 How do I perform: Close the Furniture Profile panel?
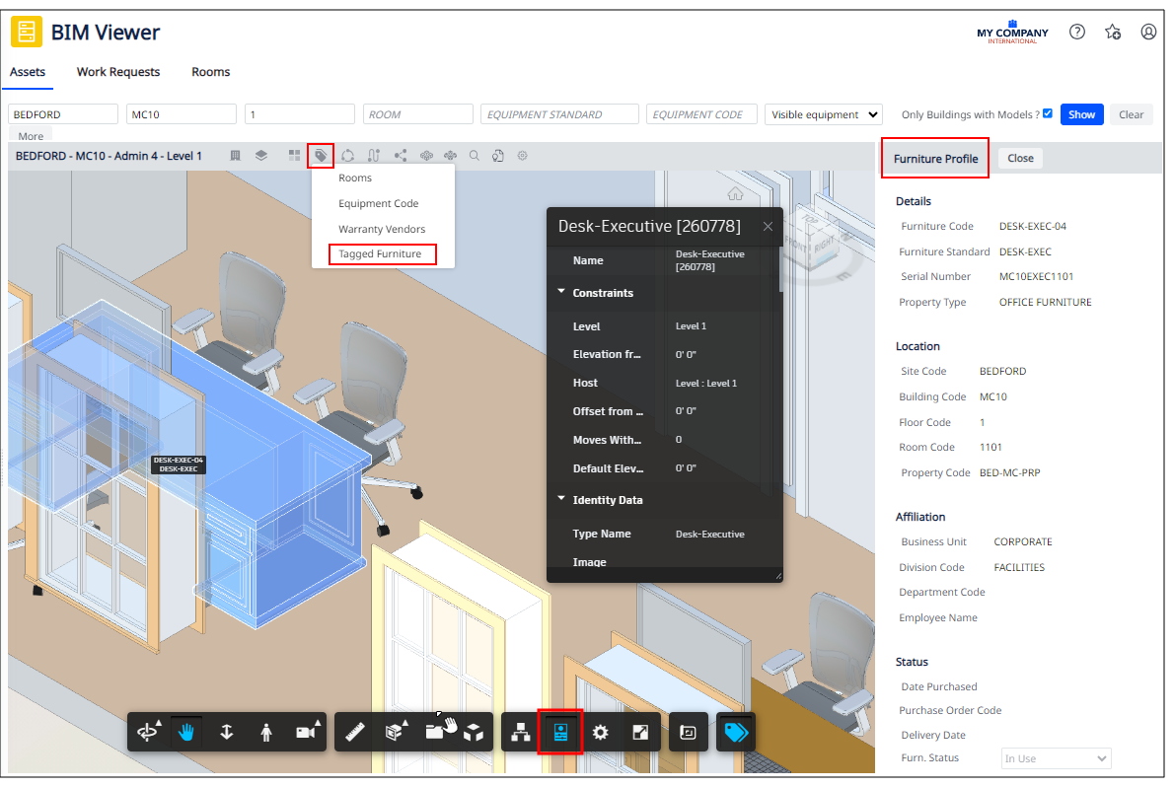pyautogui.click(x=1020, y=158)
